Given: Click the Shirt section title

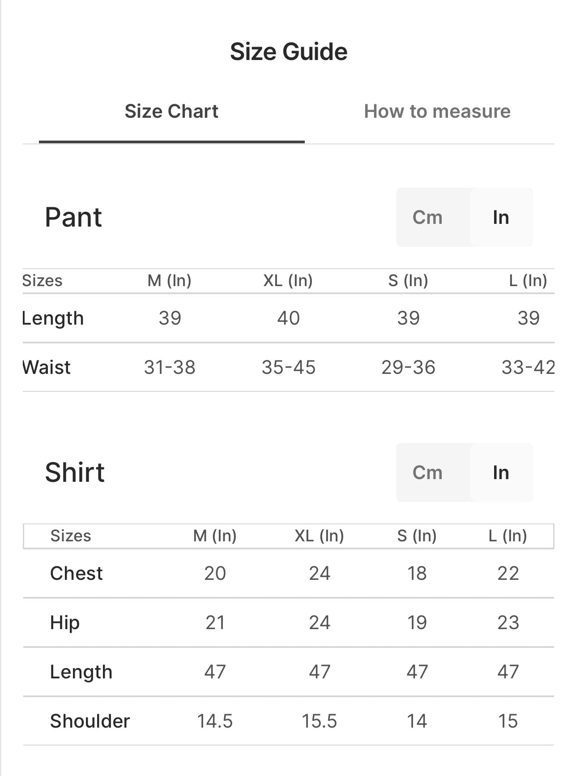Looking at the screenshot, I should [75, 472].
